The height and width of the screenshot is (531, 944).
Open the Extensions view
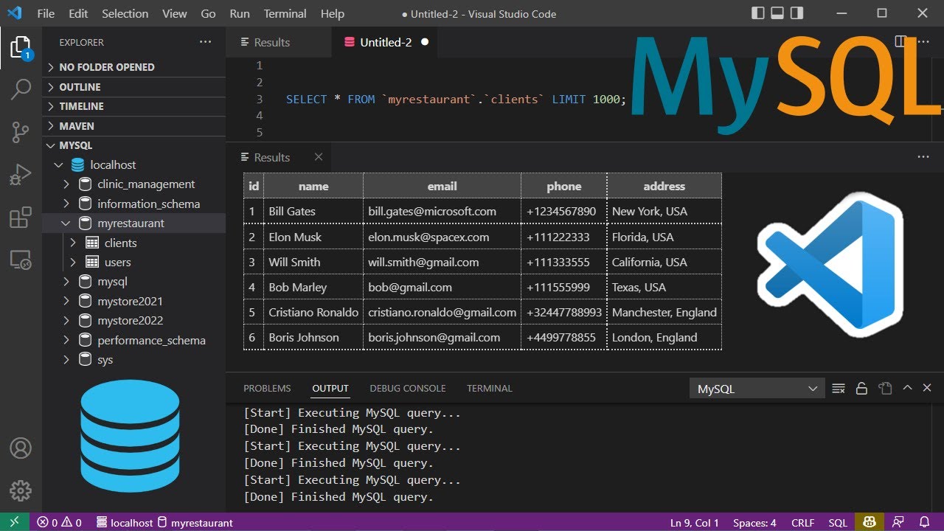click(21, 218)
